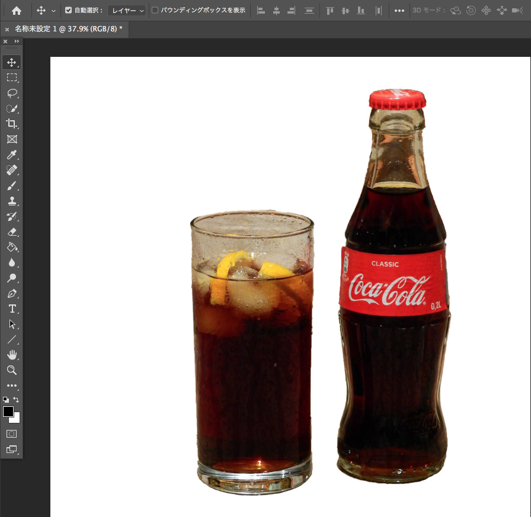Select the Frame tool
Image resolution: width=531 pixels, height=517 pixels.
(12, 139)
